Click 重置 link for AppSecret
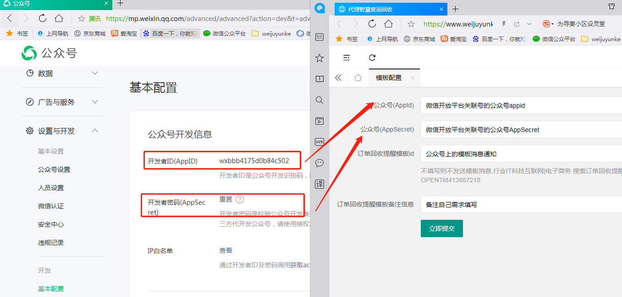Screen dimensions: 622x297 (226, 199)
